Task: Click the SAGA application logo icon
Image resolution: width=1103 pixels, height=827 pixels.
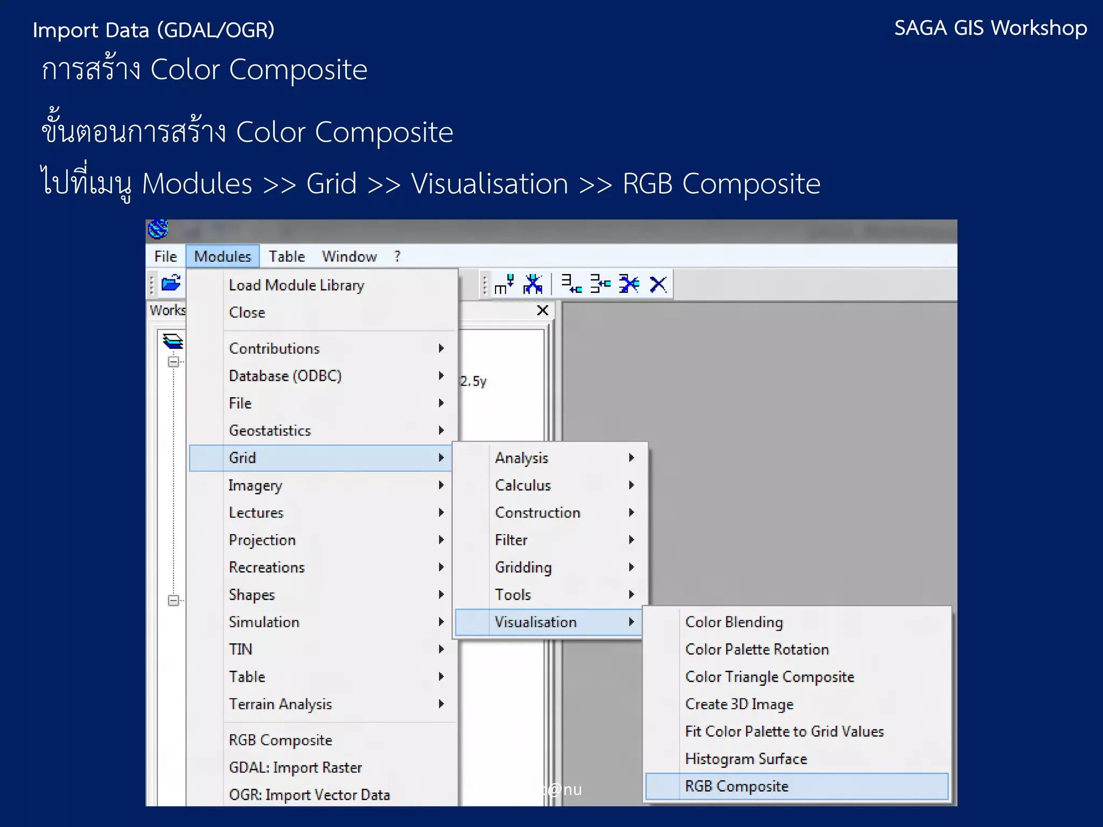Action: tap(158, 229)
